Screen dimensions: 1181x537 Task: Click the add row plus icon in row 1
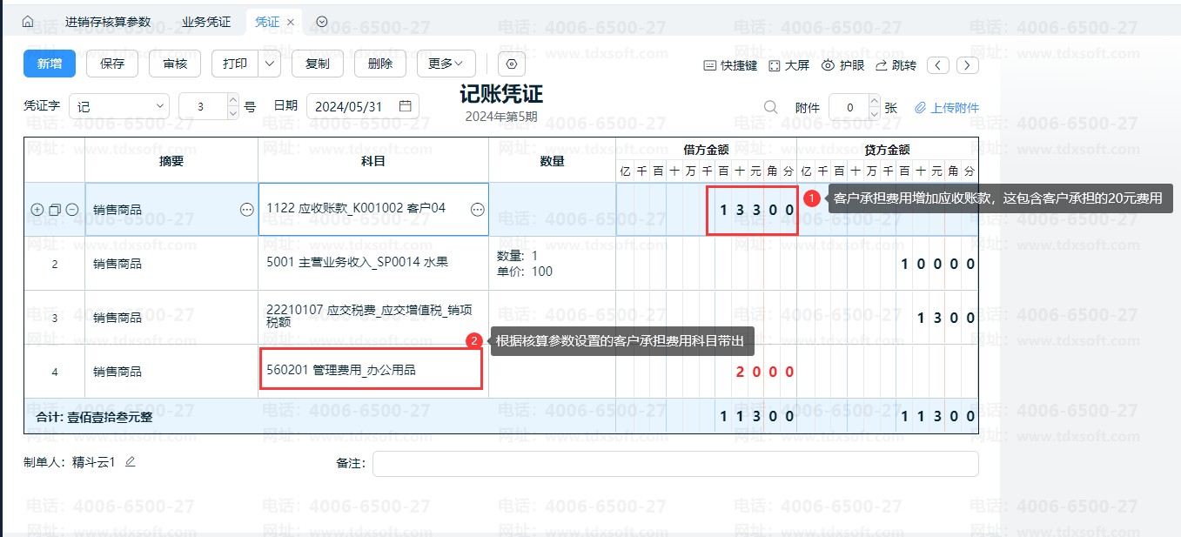pyautogui.click(x=37, y=210)
